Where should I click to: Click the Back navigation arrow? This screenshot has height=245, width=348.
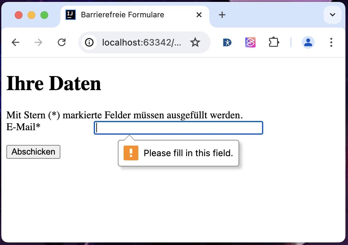point(15,42)
